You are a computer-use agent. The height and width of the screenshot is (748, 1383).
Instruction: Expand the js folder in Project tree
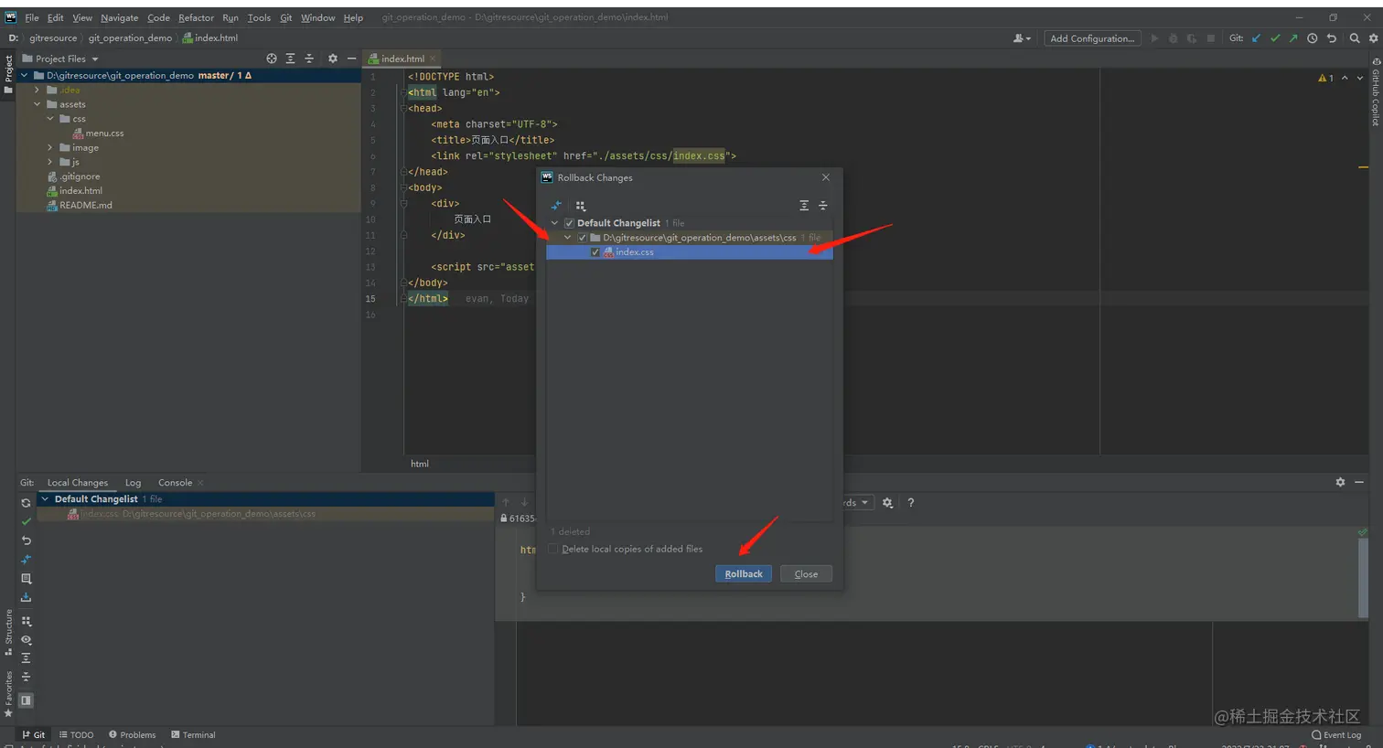[50, 162]
